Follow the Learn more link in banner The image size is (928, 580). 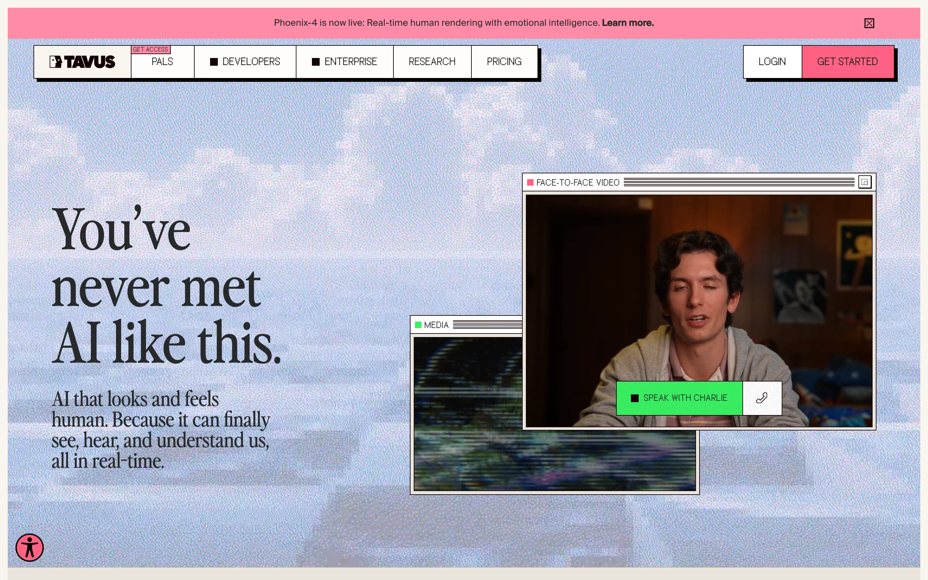click(x=627, y=23)
